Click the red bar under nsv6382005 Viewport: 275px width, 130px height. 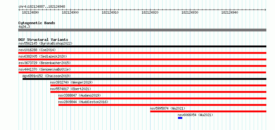(x=142, y=59)
